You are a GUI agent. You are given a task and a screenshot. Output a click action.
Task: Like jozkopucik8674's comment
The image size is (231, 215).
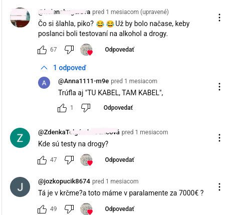[x=42, y=209]
